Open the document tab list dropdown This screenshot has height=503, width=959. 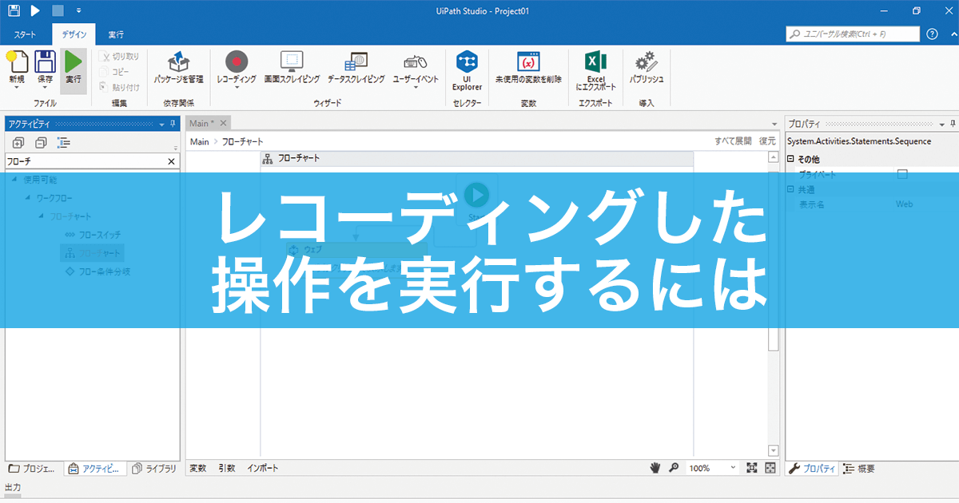tap(774, 124)
